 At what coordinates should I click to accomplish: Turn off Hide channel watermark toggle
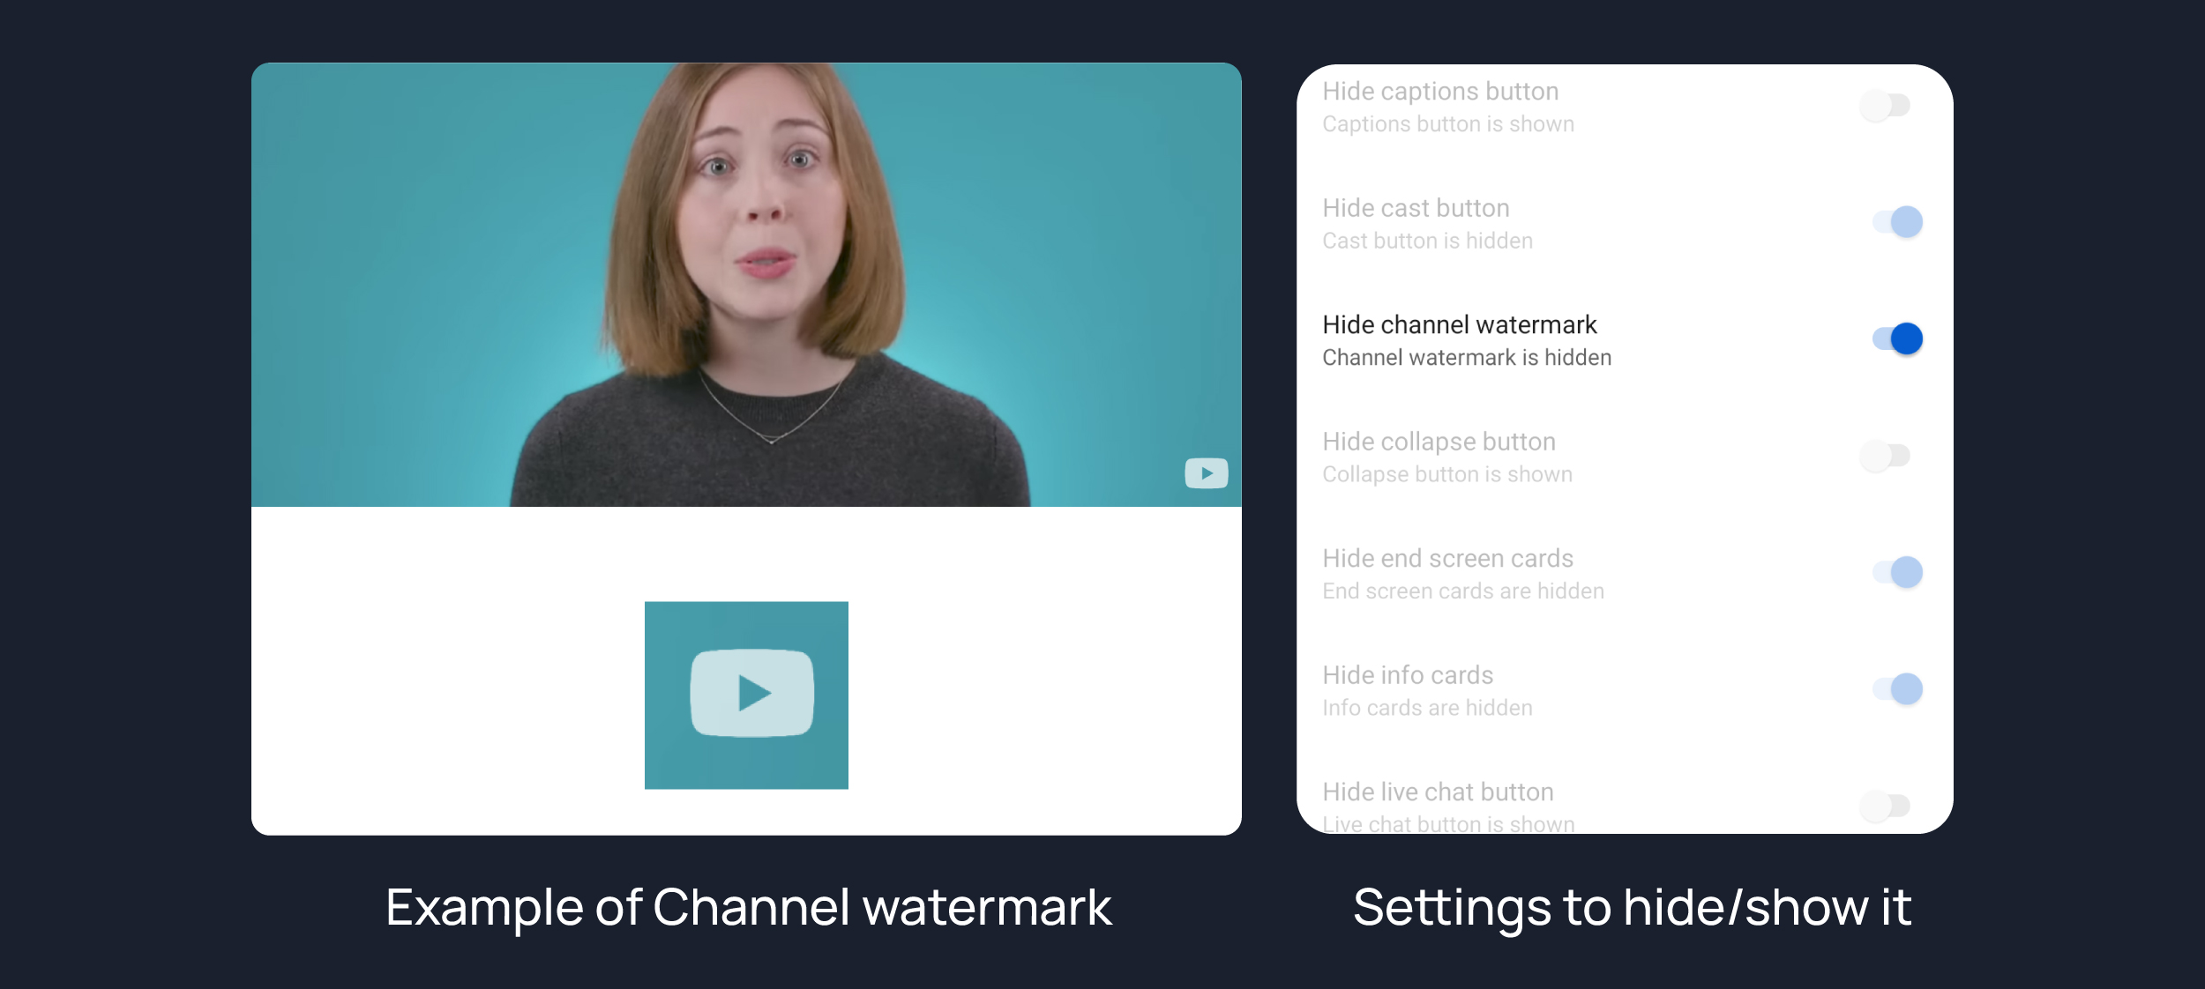1897,338
